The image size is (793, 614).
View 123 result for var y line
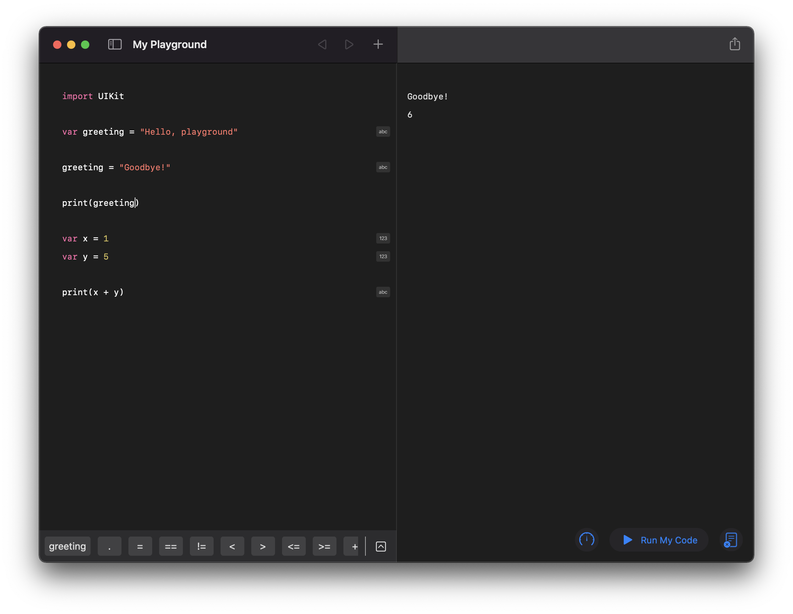(x=383, y=256)
